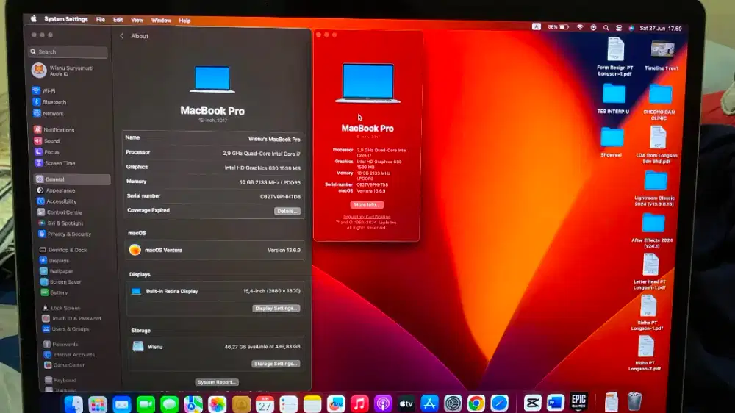Open the Edit menu
Image resolution: width=735 pixels, height=413 pixels.
pyautogui.click(x=118, y=20)
